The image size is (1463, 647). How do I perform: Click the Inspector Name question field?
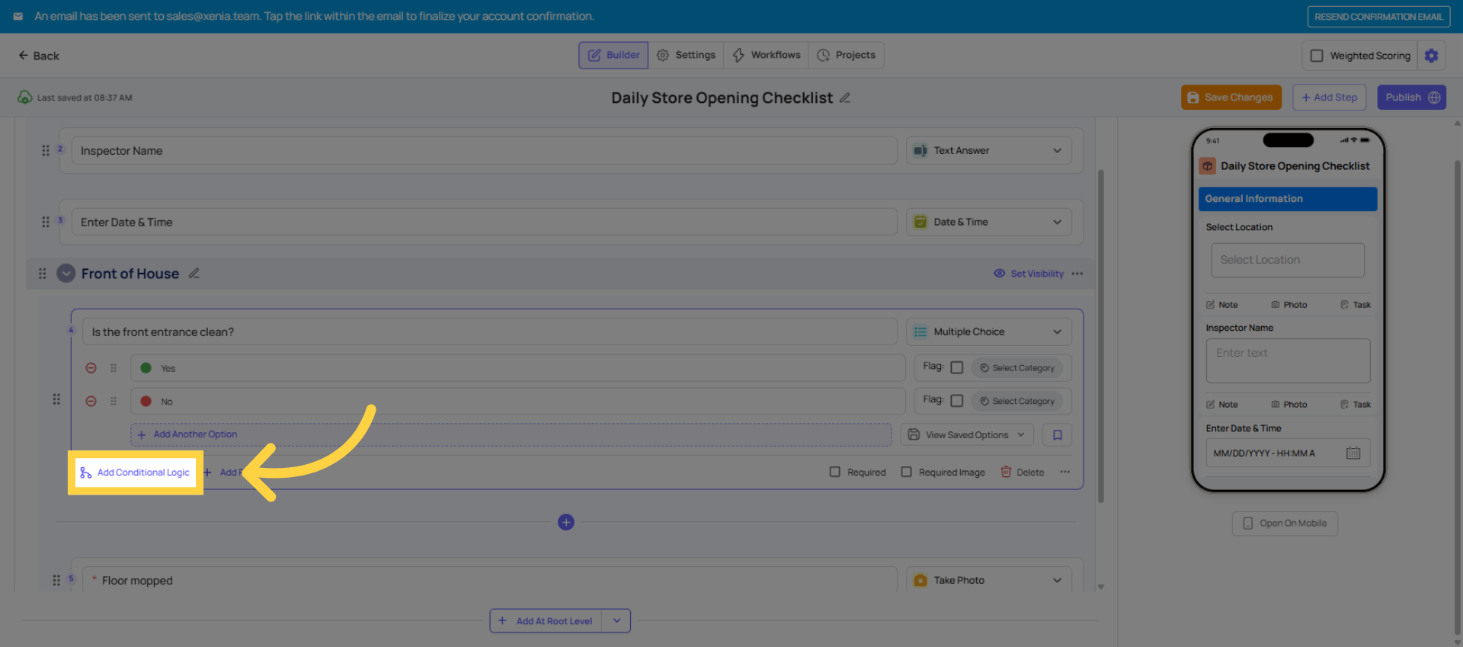pos(484,151)
